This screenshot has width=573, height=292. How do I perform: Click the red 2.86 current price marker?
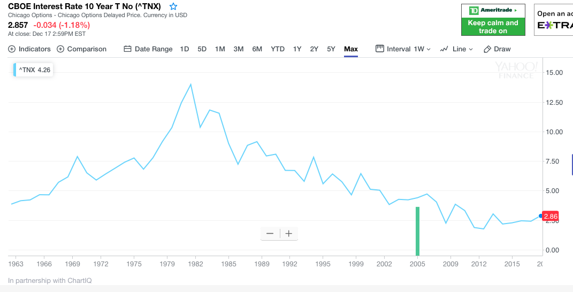pyautogui.click(x=551, y=216)
